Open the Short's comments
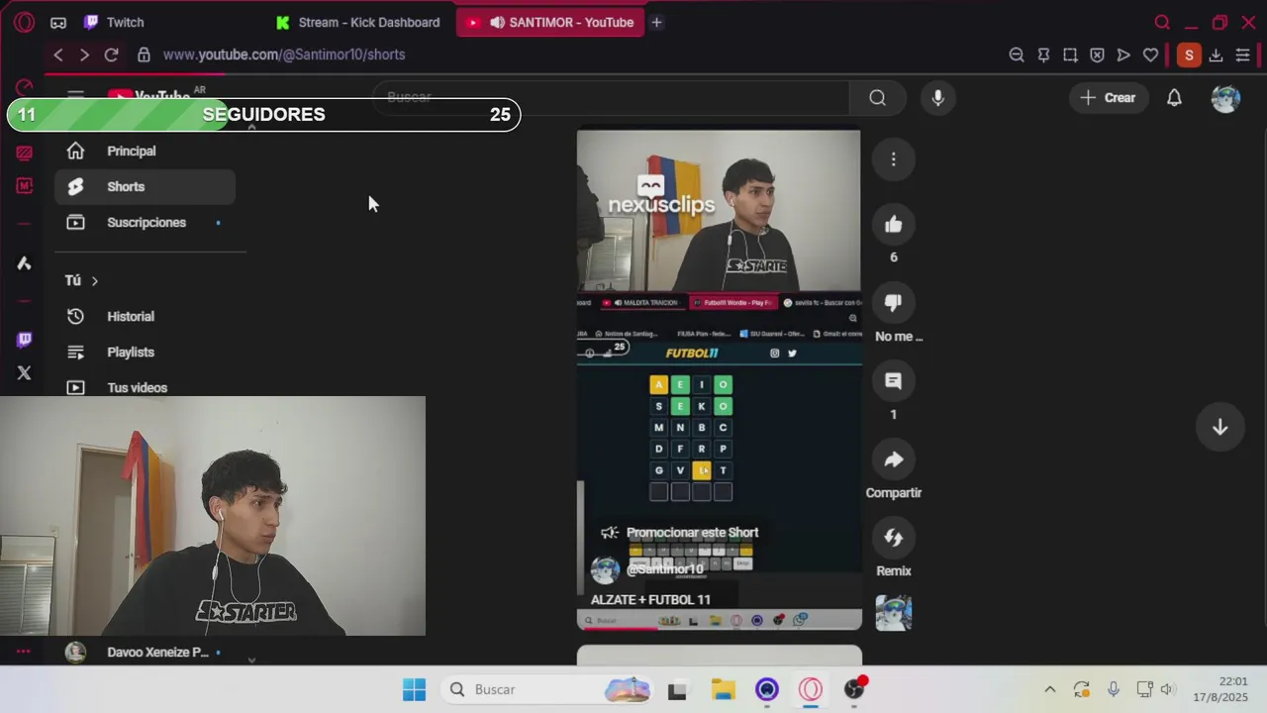This screenshot has height=713, width=1267. click(893, 381)
